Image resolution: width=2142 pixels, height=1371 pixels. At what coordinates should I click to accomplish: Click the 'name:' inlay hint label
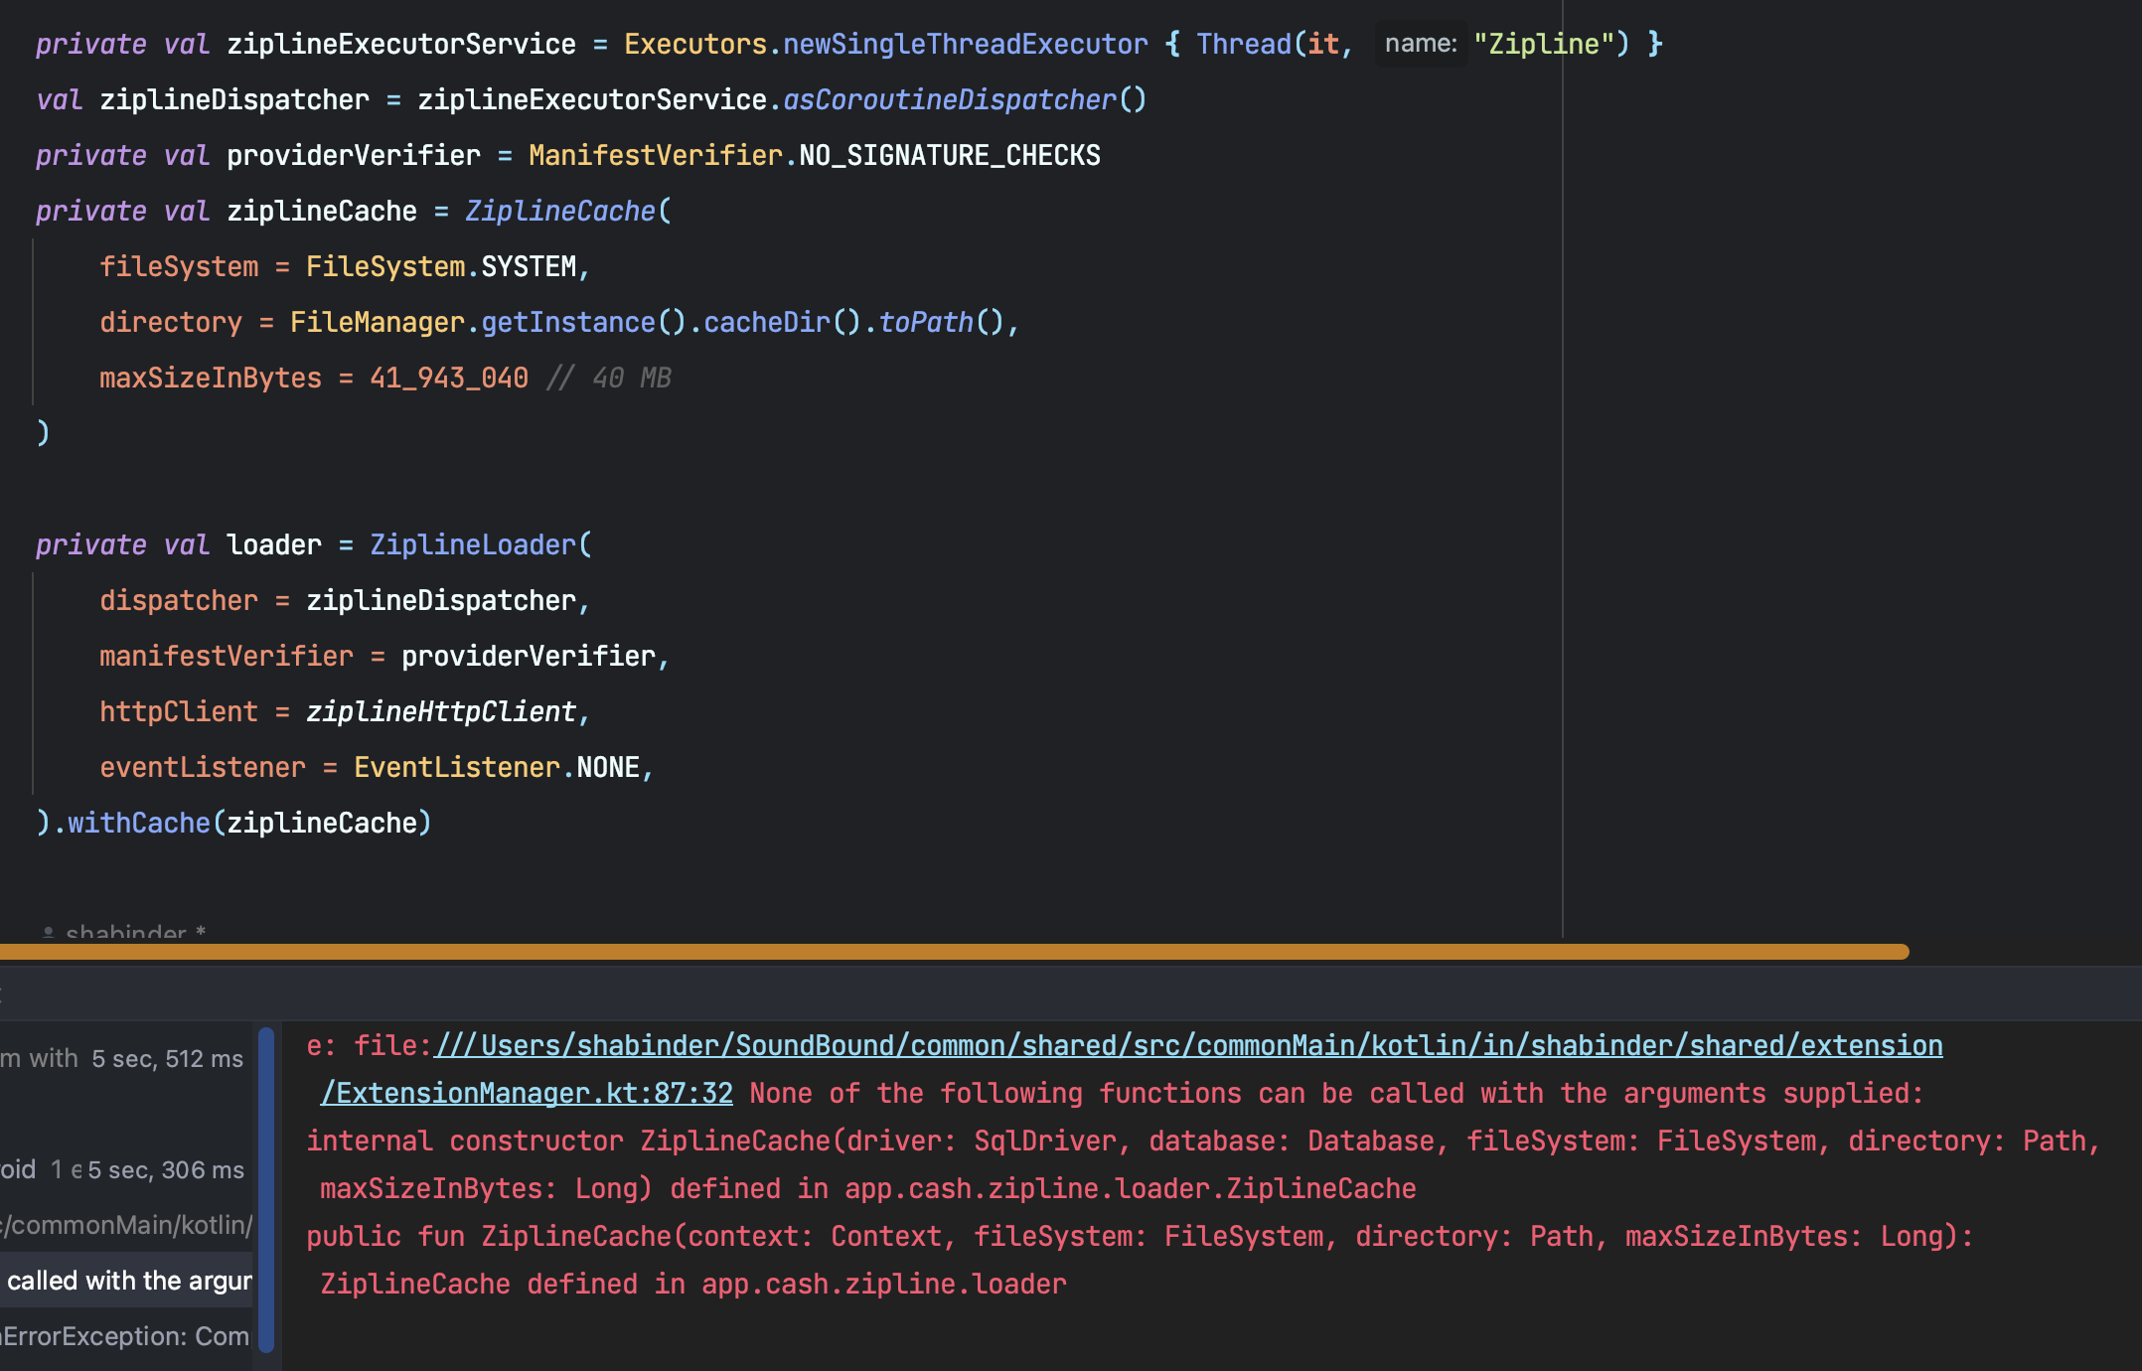(1420, 44)
